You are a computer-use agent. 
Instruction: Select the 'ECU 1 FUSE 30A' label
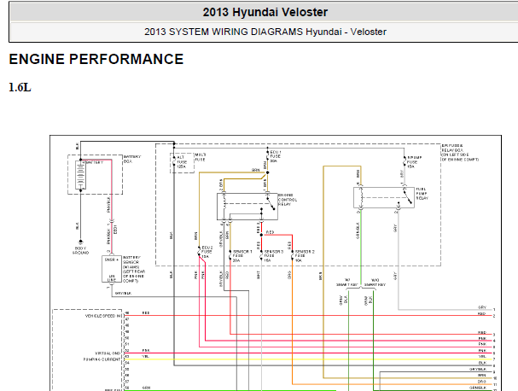tap(276, 156)
